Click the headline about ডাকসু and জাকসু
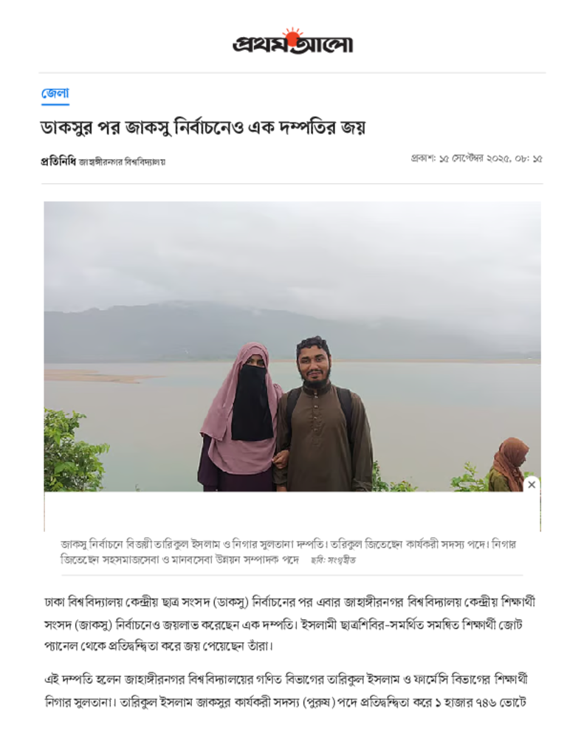Image resolution: width=584 pixels, height=756 pixels. coord(203,128)
